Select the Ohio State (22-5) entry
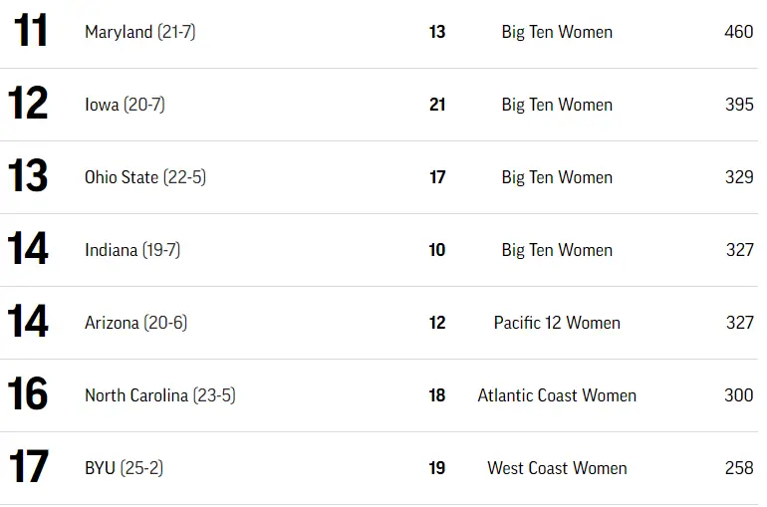The width and height of the screenshot is (767, 507). [x=145, y=177]
